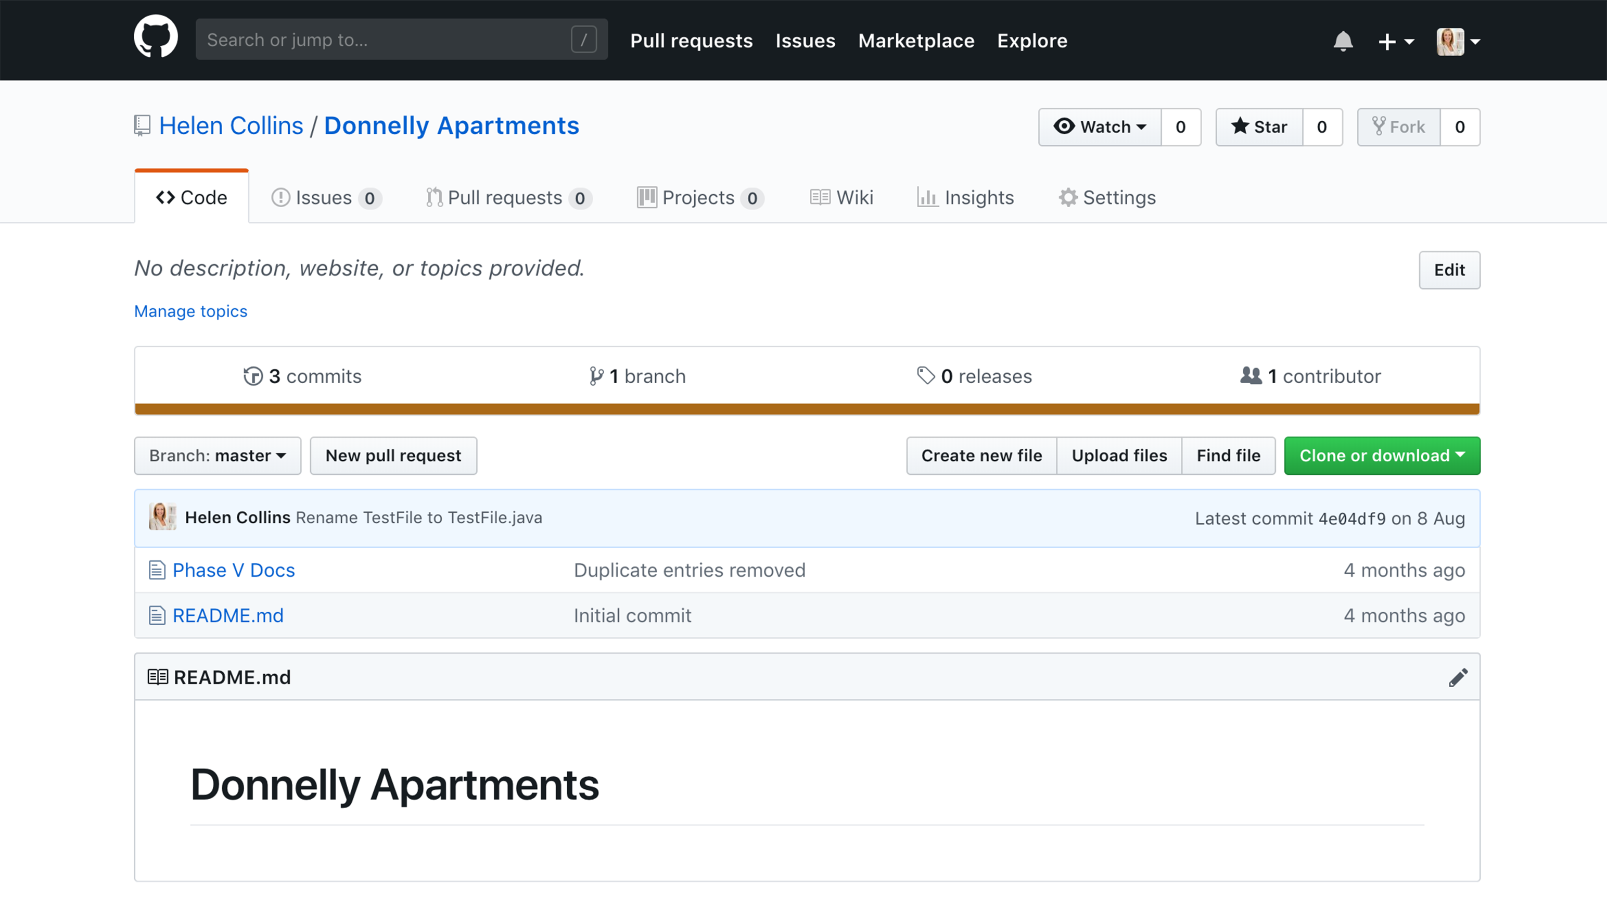Viewport: 1607px width, 921px height.
Task: Click the releases tag icon
Action: tap(925, 375)
